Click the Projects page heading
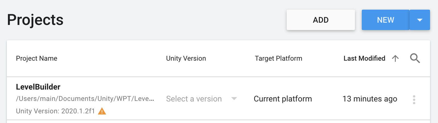Image resolution: width=438 pixels, height=123 pixels. (x=35, y=20)
